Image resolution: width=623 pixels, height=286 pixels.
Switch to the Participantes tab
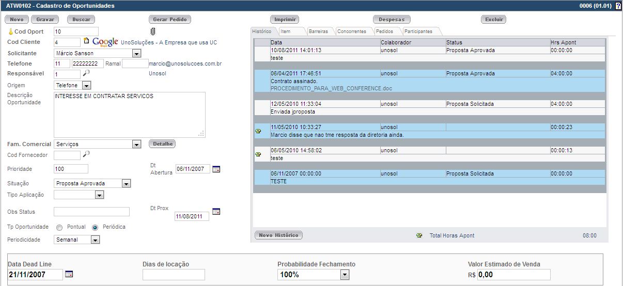[418, 31]
